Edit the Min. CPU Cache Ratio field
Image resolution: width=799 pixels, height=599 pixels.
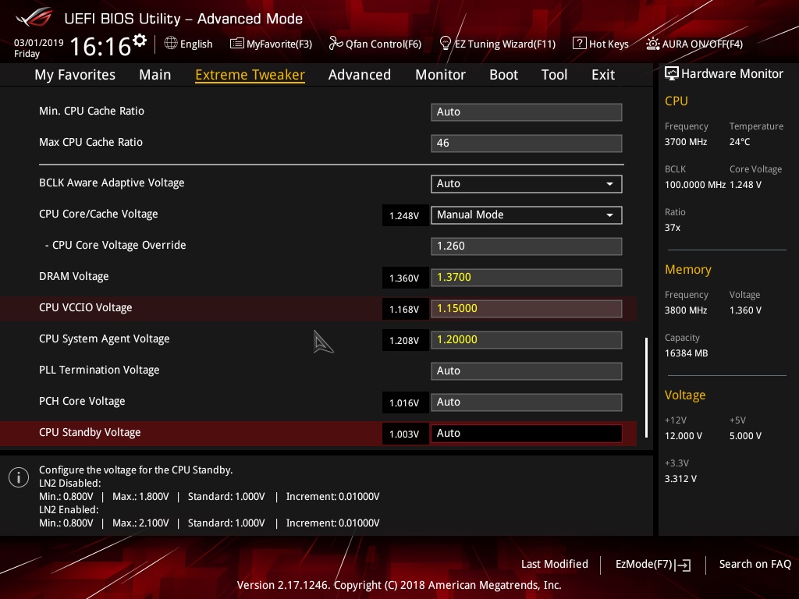(527, 112)
